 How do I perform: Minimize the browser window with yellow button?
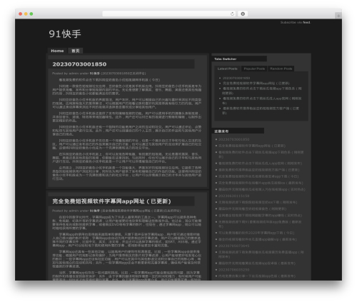pyautogui.click(x=26, y=14)
